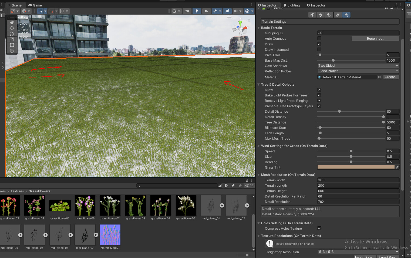Open the Create Neighbor Terrains tool
Image resolution: width=411 pixels, height=258 pixels.
pyautogui.click(x=312, y=15)
